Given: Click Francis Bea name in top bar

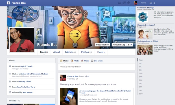Looking at the screenshot, I should 19,3.
